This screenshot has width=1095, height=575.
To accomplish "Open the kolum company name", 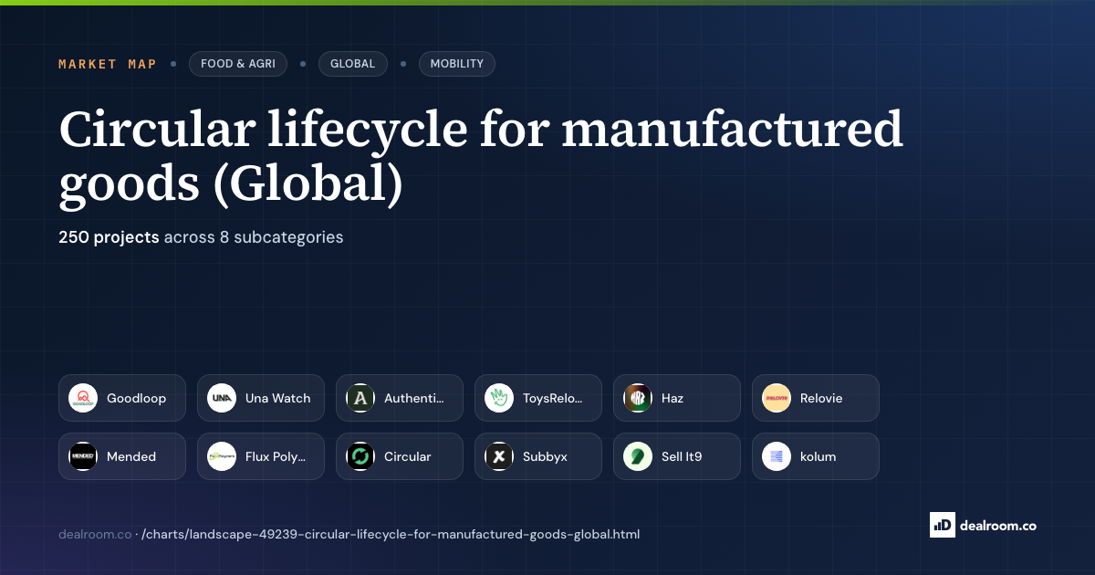I will point(819,456).
